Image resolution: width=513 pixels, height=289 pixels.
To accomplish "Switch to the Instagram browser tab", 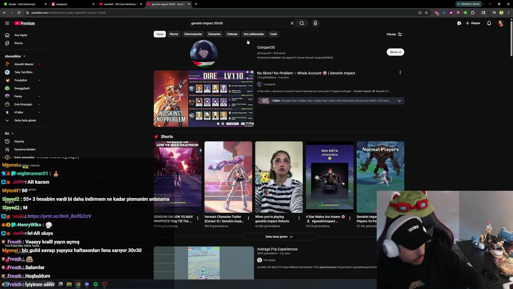I will pyautogui.click(x=72, y=4).
